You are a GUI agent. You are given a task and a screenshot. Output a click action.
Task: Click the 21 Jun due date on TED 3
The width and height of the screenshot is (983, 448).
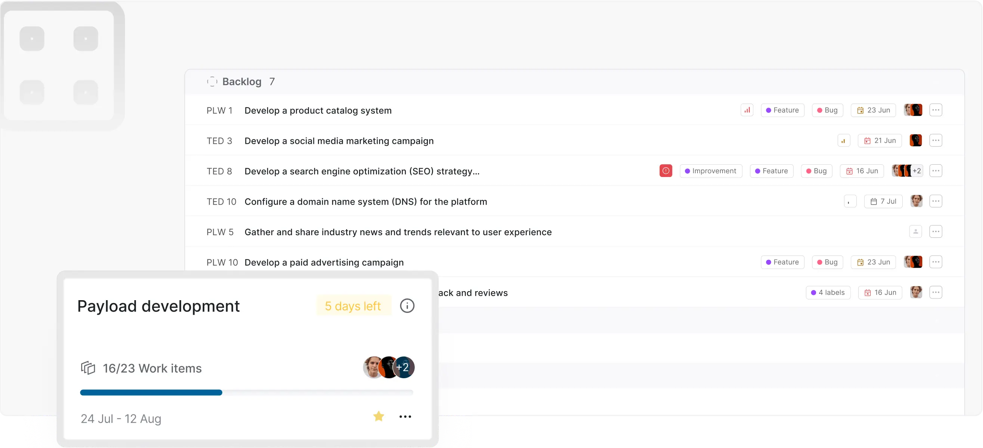point(879,141)
